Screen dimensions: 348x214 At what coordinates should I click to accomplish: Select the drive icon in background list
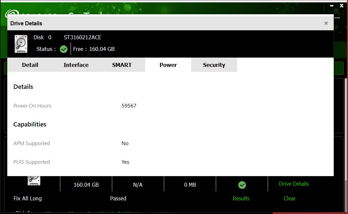[x=34, y=181]
